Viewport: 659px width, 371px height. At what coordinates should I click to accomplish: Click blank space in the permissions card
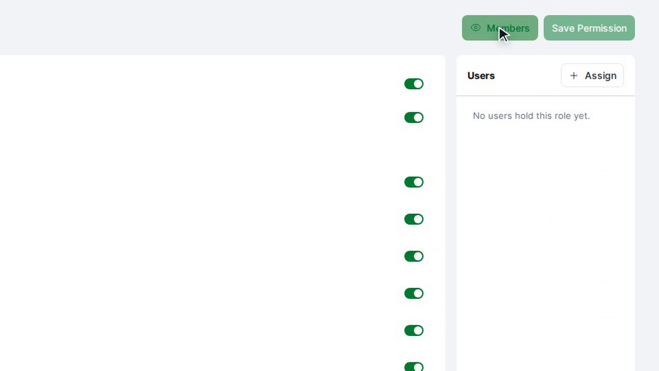pos(206,206)
